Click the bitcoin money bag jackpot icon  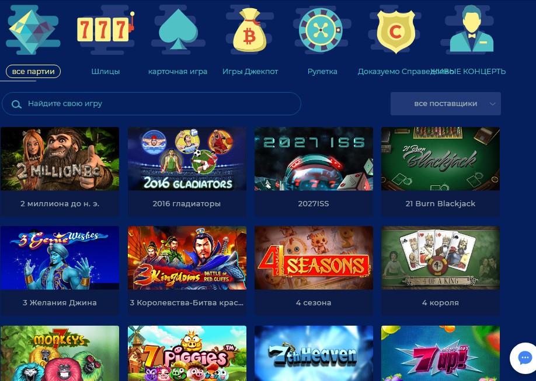249,30
